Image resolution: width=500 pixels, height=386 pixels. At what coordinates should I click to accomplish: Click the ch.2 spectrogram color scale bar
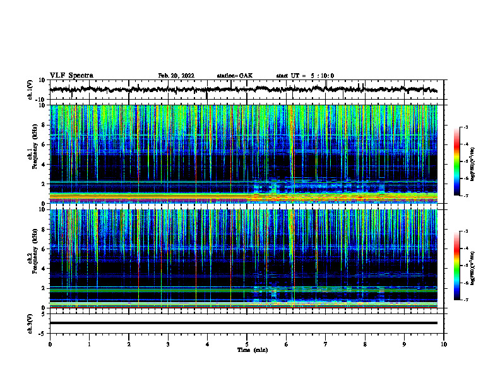pos(457,266)
